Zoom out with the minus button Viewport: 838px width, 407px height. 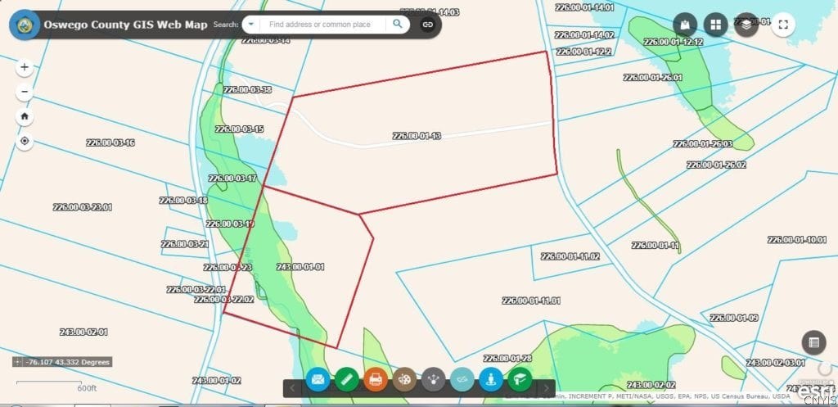pos(25,93)
